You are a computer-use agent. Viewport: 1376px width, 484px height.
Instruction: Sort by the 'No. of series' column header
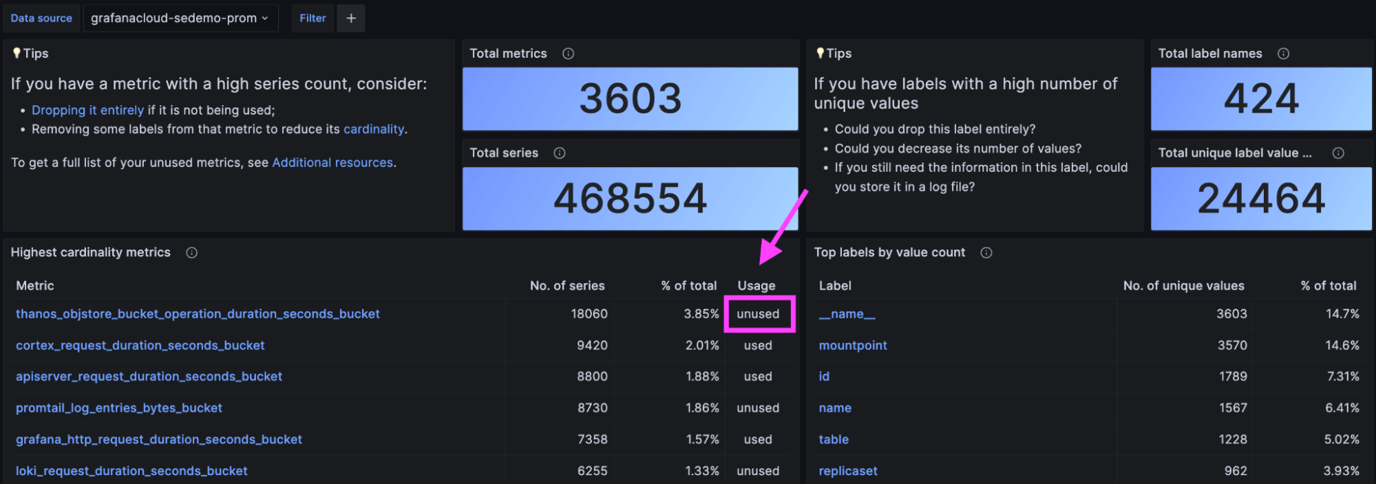[567, 286]
